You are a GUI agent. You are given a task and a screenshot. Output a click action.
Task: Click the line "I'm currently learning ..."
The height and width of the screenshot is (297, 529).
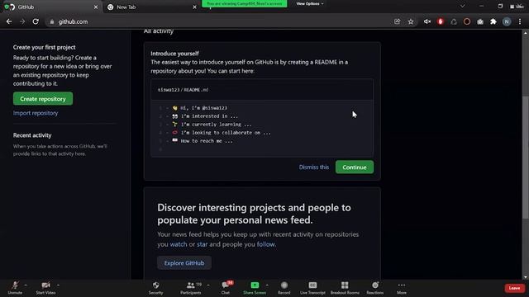(x=217, y=125)
